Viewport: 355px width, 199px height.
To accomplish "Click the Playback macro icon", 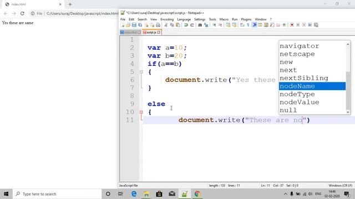I will [x=304, y=25].
